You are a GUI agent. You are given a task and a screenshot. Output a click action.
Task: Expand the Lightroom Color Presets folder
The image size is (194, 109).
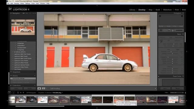[13, 61]
